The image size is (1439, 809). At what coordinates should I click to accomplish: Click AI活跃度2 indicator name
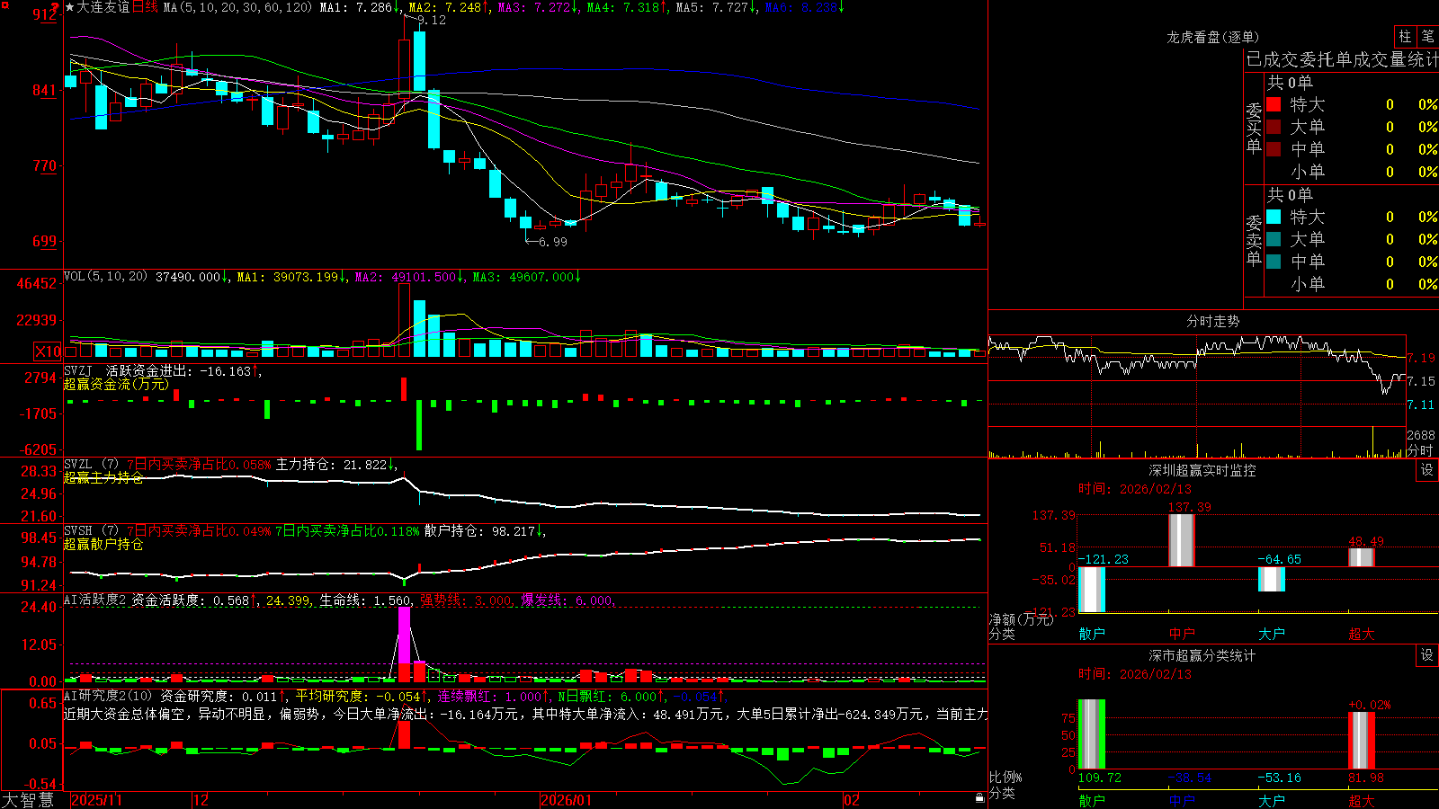94,600
